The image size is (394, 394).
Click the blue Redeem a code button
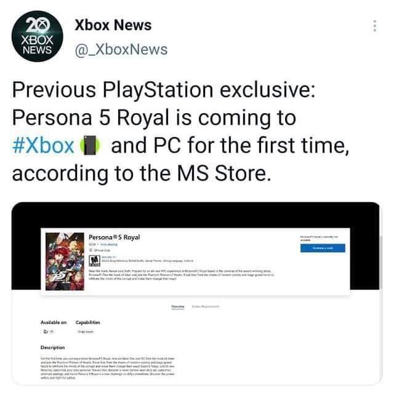(x=323, y=248)
